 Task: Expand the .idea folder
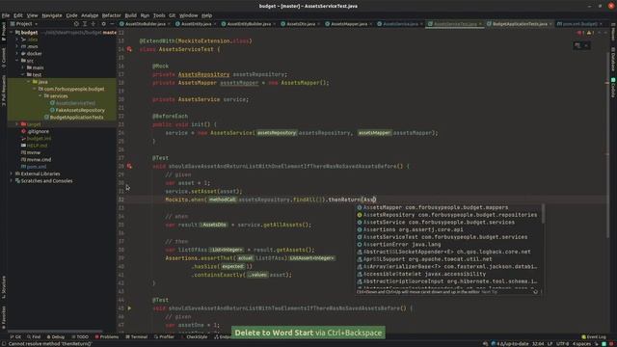coord(17,40)
